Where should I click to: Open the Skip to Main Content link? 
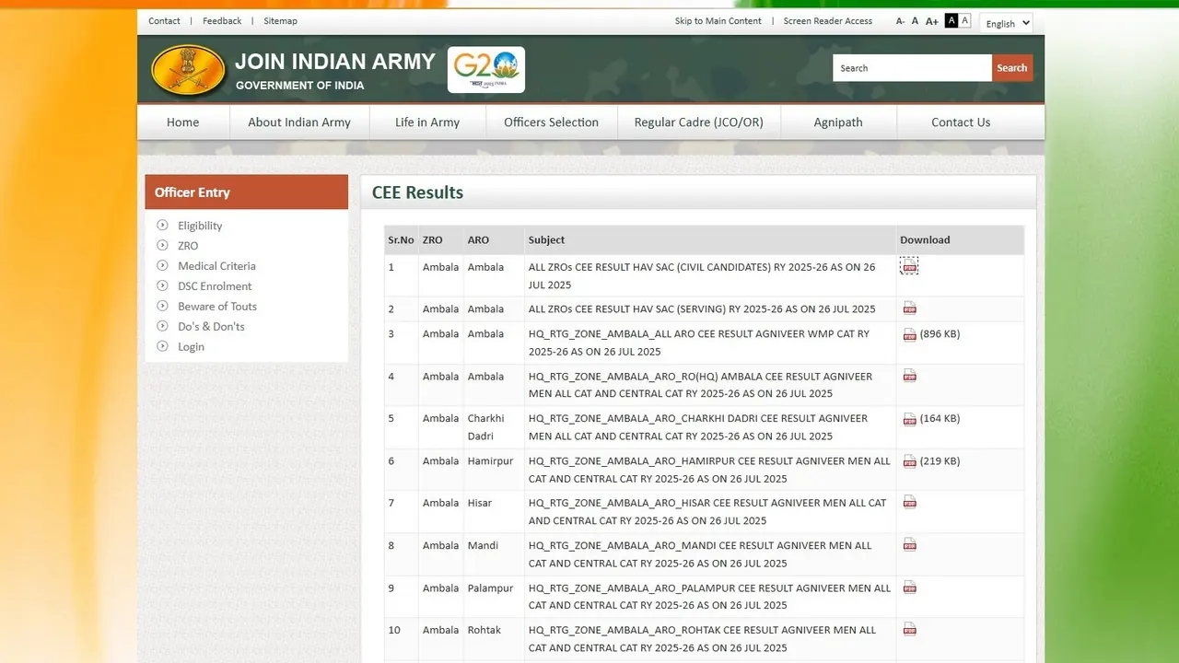point(718,20)
